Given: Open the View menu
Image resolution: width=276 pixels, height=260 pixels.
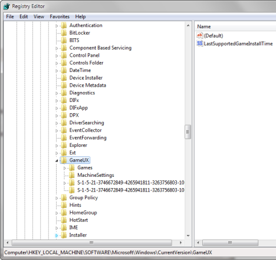Looking at the screenshot, I should click(39, 17).
